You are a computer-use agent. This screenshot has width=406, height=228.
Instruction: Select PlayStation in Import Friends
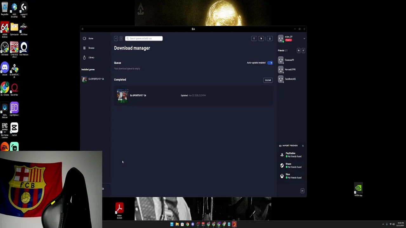click(x=291, y=155)
